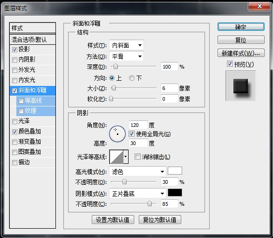The image size is (273, 238).
Task: Enable the 外发光 outer glow checkbox
Action: (14, 70)
